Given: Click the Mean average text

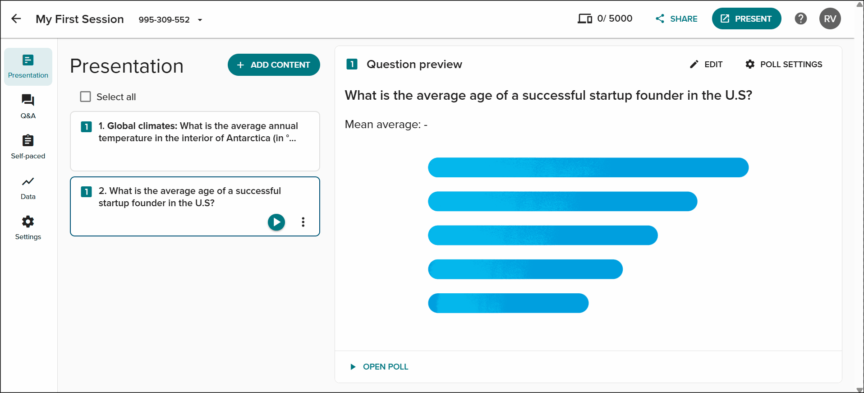Looking at the screenshot, I should point(386,125).
